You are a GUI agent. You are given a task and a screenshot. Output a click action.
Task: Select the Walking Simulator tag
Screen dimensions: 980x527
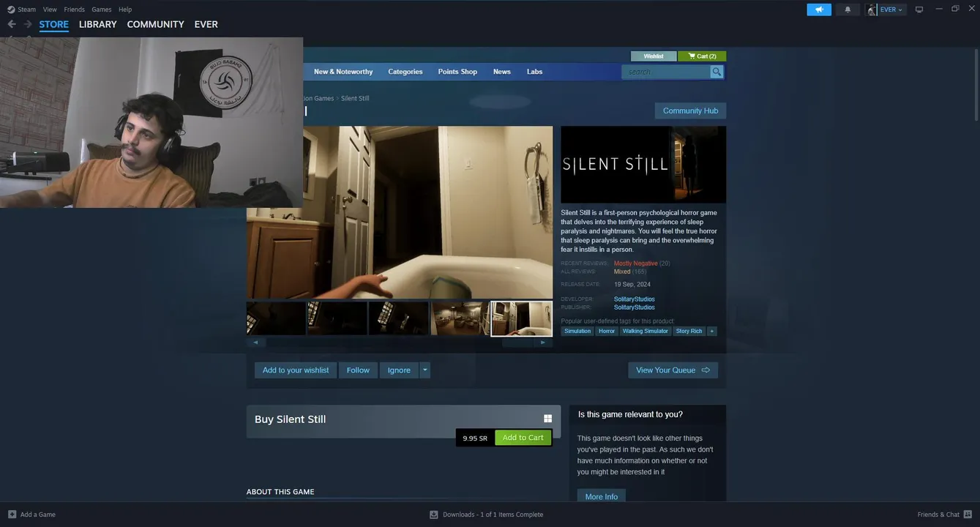click(646, 331)
